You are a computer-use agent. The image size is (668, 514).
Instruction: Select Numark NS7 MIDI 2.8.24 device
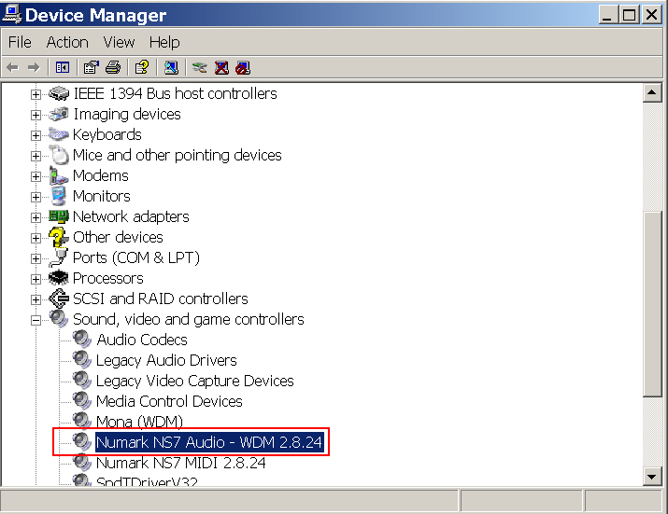[180, 463]
